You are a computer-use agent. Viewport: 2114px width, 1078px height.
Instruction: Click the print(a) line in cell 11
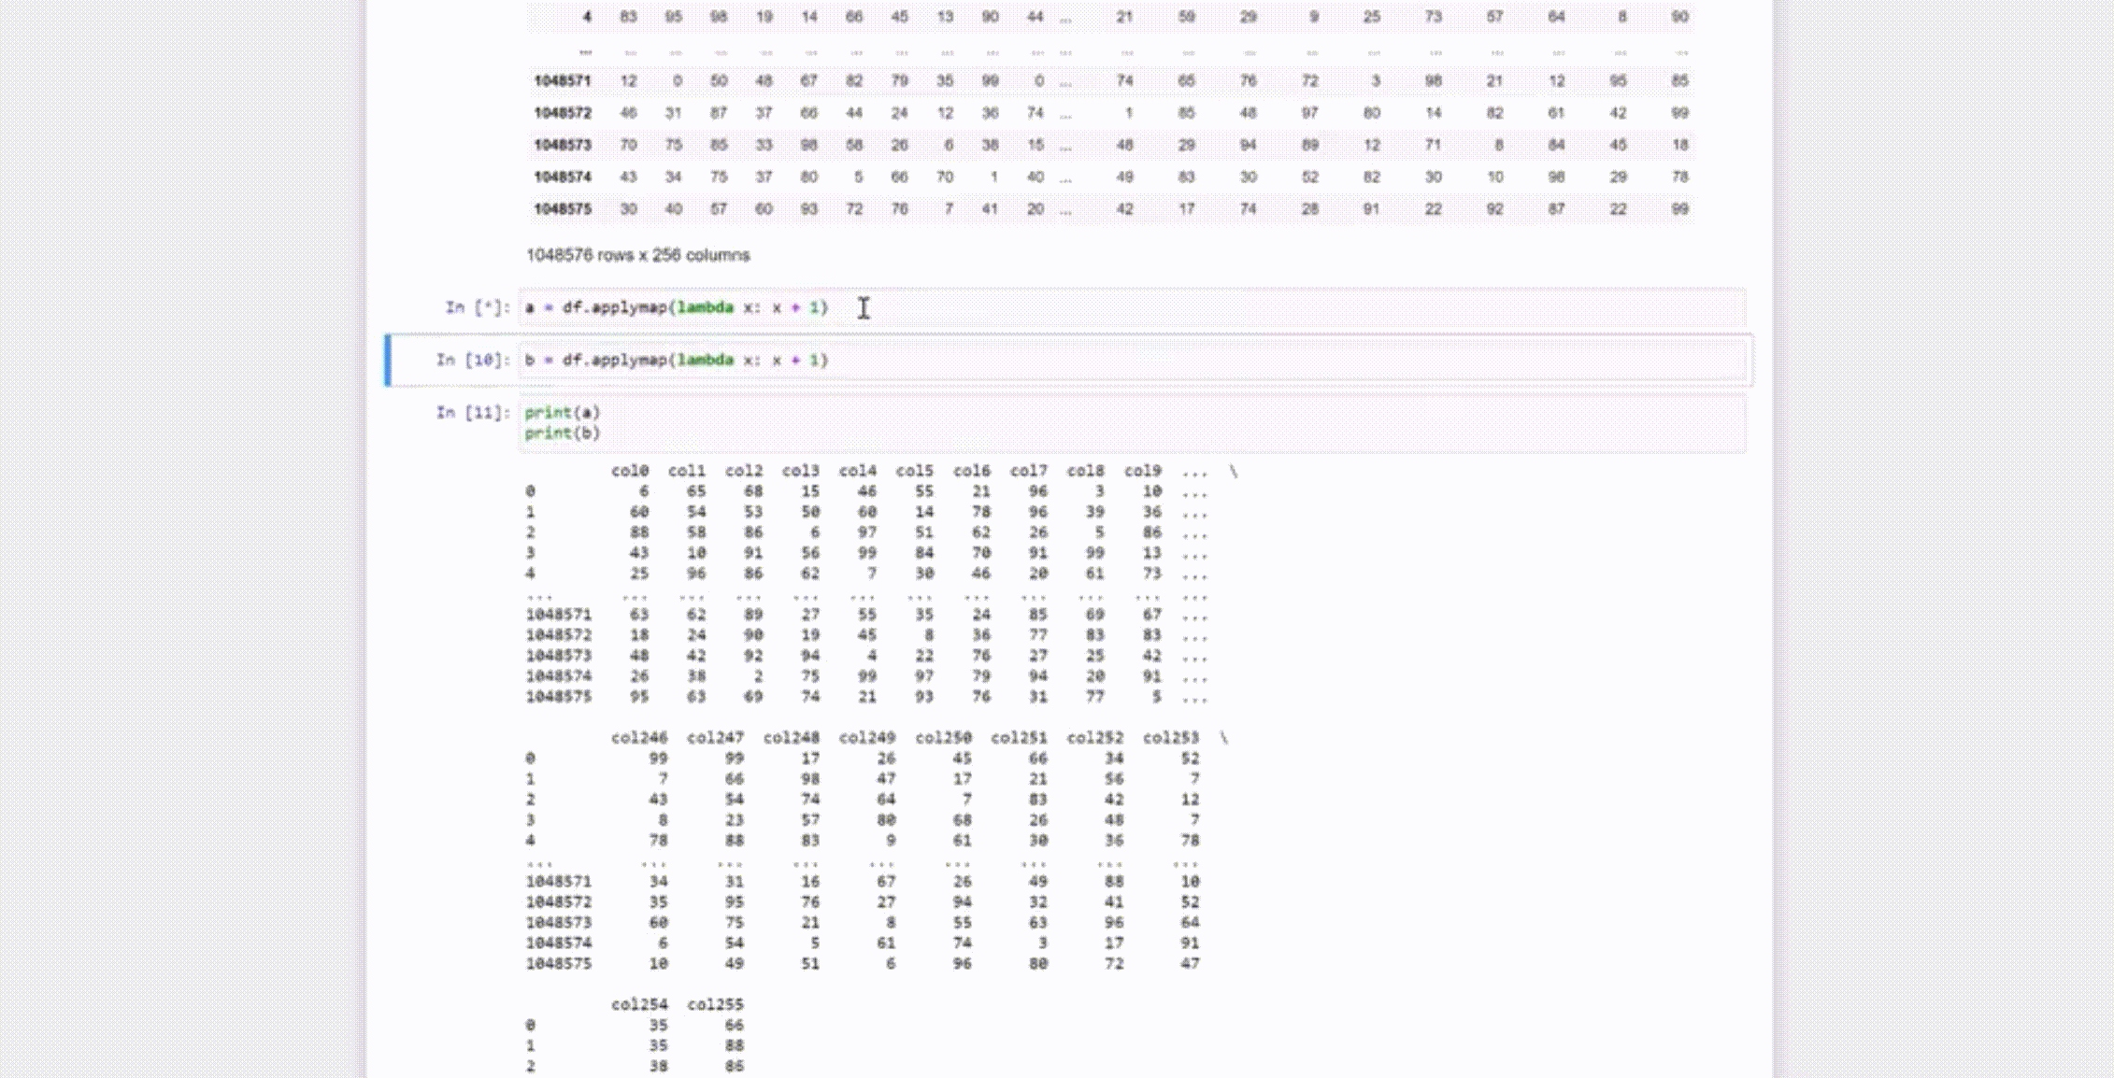pos(562,412)
